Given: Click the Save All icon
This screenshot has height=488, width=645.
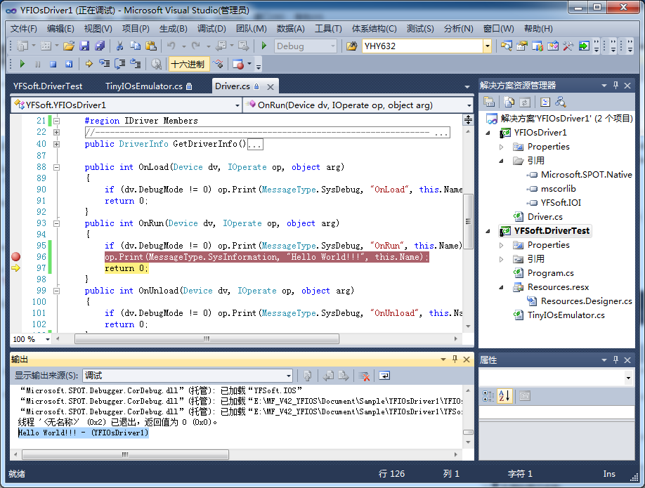Looking at the screenshot, I should (x=100, y=46).
